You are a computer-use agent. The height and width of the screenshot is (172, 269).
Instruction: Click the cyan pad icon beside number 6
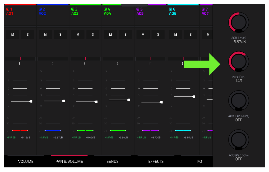[x=170, y=9]
